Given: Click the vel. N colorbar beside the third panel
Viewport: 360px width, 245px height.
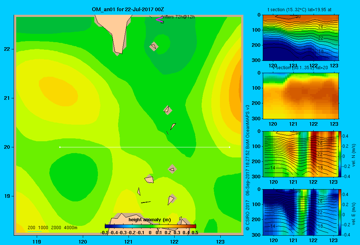Looking at the screenshot, I should [x=340, y=154].
